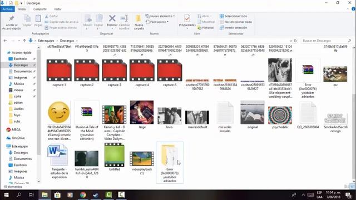Go back with the left arrow
Screen dimensions: 356x200
[x=5, y=41]
